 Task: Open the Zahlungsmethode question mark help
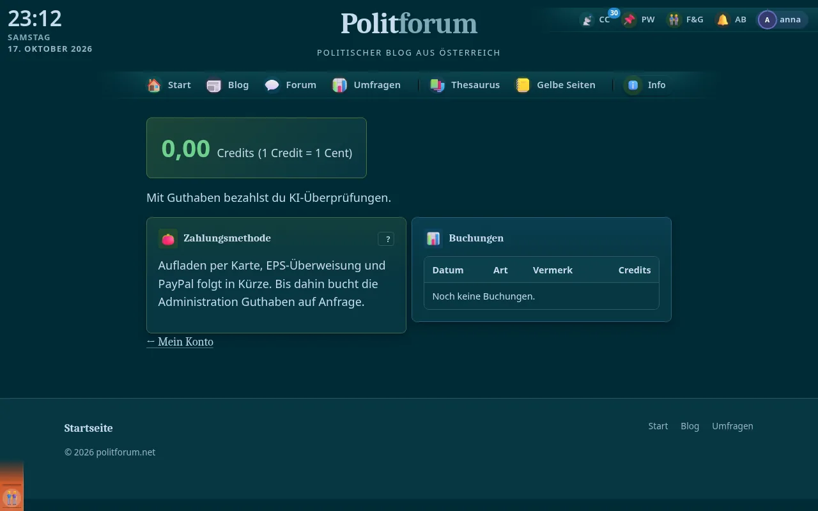386,239
